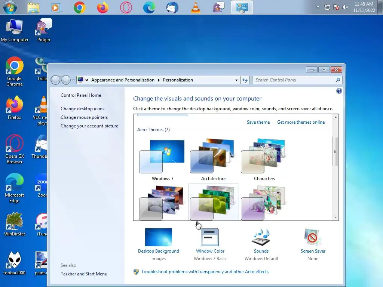Click the Personalization breadcrumb

[x=178, y=80]
